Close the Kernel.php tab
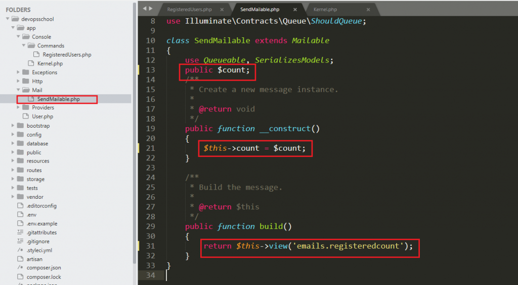The height and width of the screenshot is (285, 518). coord(368,9)
